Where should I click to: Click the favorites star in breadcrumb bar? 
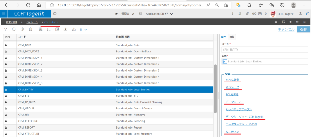(290, 22)
